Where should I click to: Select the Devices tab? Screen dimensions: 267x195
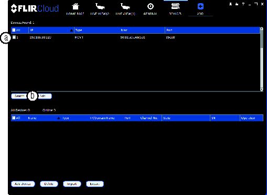point(175,9)
